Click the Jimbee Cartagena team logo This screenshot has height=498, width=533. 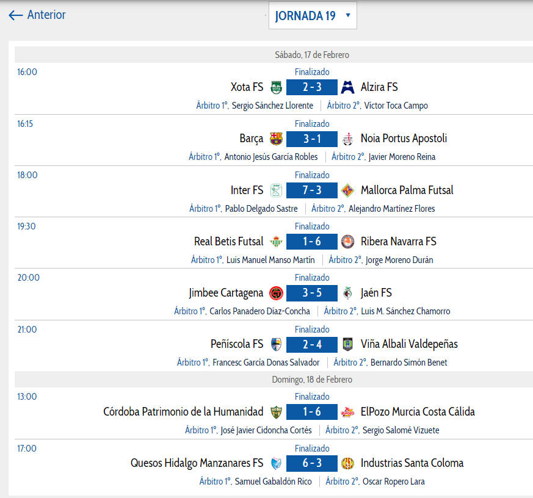[x=276, y=293]
